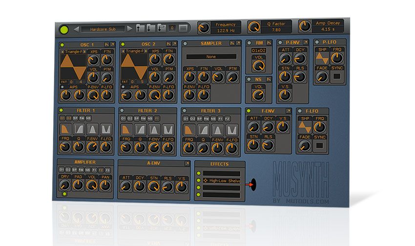This screenshot has height=246, width=415.
Task: Open the RM source selector O1xO2
Action: point(259,50)
